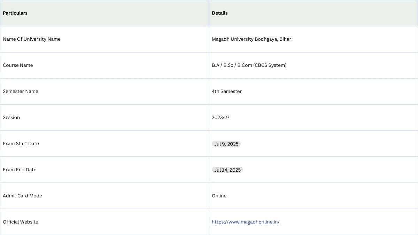The height and width of the screenshot is (235, 418).
Task: Select the Semester Name cell
Action: click(104, 91)
